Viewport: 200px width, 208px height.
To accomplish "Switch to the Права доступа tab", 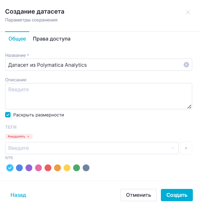I will [52, 39].
